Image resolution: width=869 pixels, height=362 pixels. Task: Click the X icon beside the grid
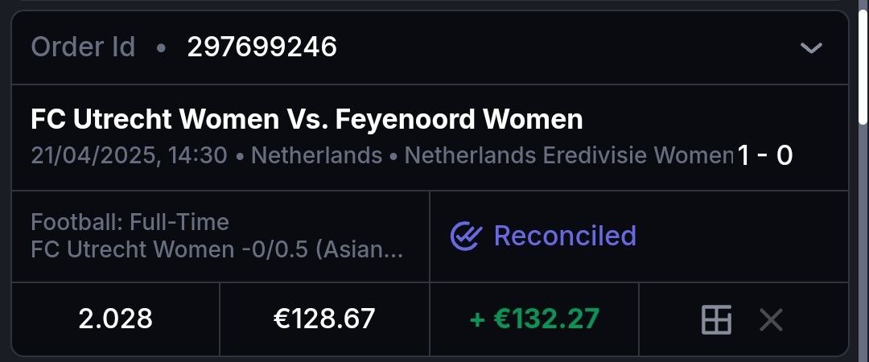pyautogui.click(x=771, y=319)
